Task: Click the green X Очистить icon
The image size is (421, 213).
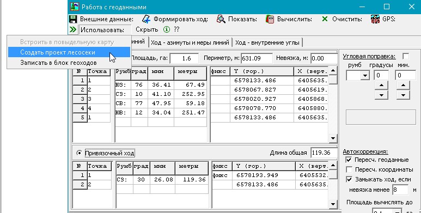Action: pos(325,19)
